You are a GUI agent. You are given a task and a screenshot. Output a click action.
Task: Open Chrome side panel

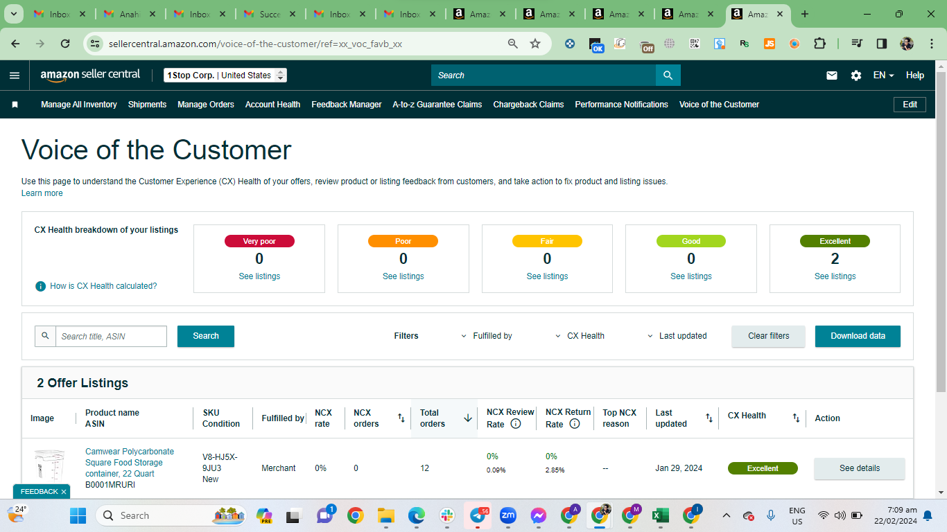pos(882,44)
